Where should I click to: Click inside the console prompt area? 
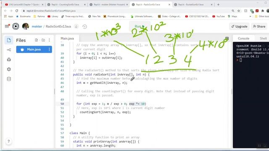click(241, 60)
